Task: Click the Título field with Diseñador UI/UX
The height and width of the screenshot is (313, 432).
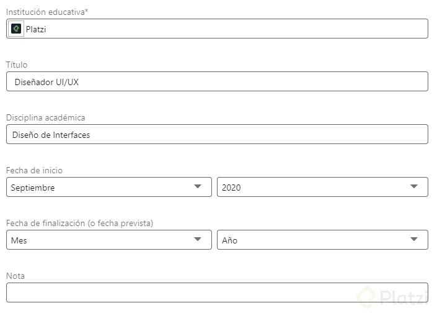Action: pos(217,81)
